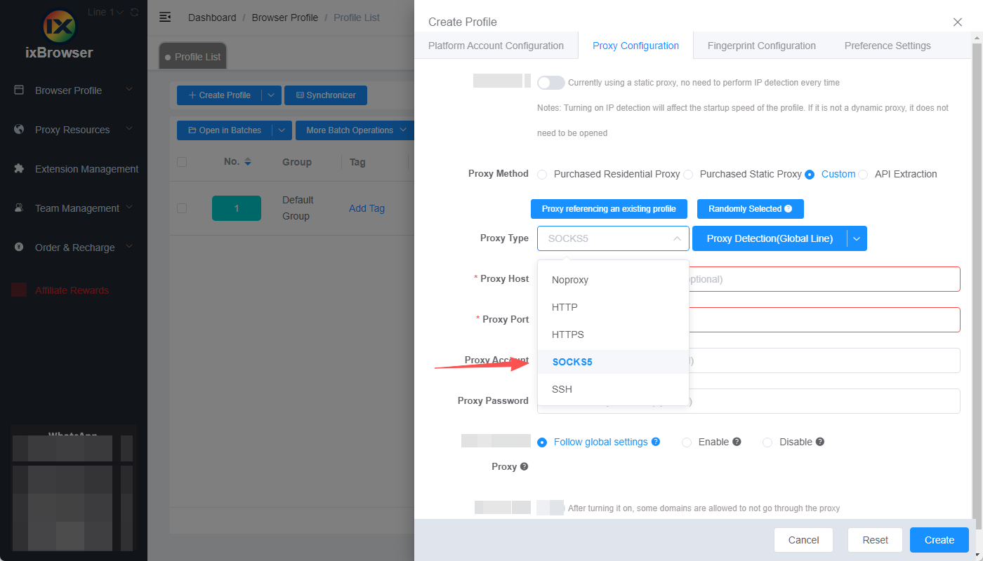Toggle the IP detection switch
The image size is (983, 561).
click(x=550, y=83)
